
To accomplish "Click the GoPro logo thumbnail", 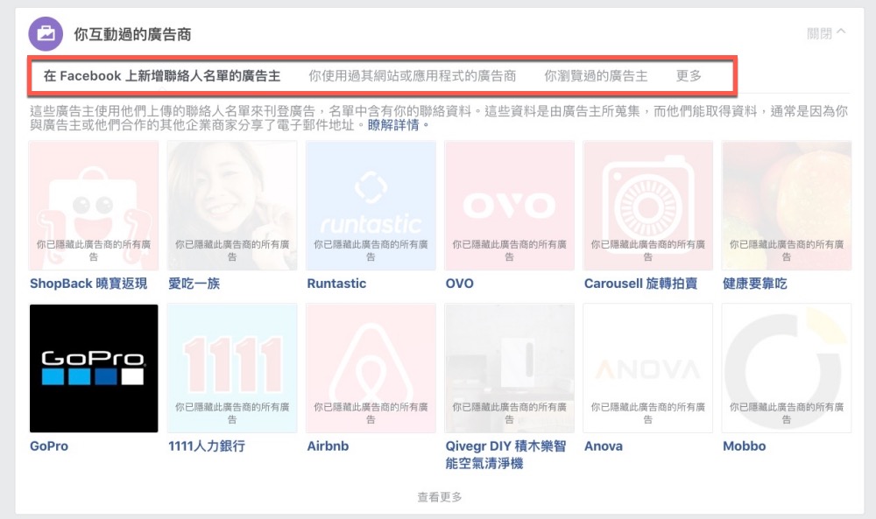I will 94,368.
